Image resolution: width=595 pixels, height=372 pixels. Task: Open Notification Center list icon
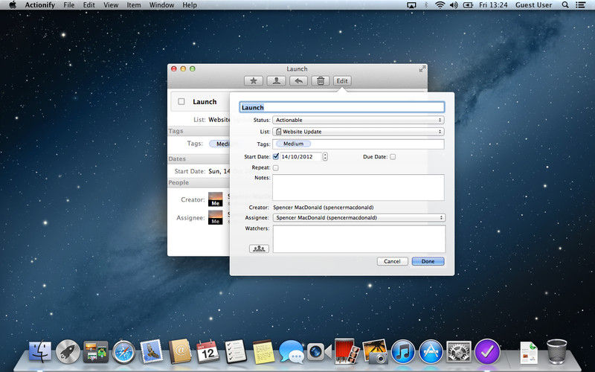580,5
